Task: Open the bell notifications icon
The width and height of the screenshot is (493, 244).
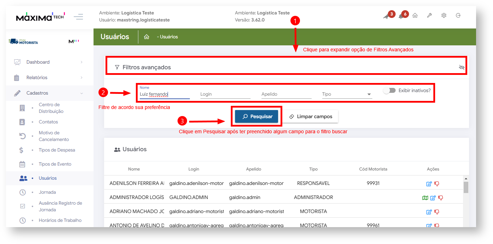Action: (x=401, y=16)
